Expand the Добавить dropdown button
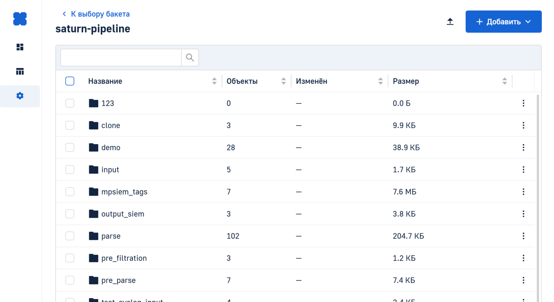The width and height of the screenshot is (554, 302). (x=503, y=22)
